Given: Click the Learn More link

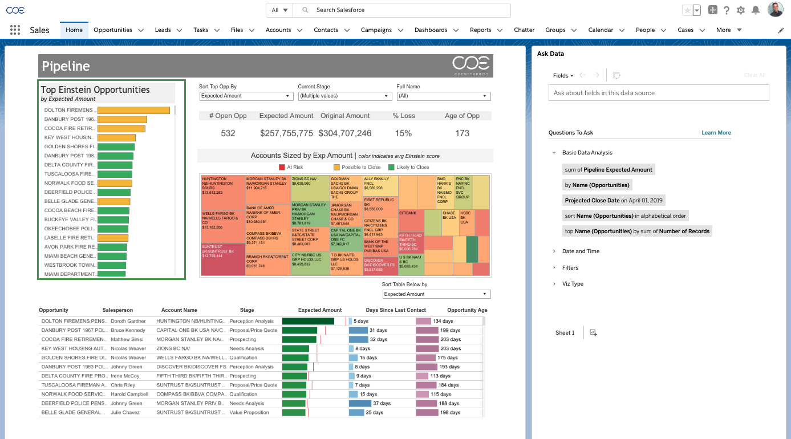Looking at the screenshot, I should (716, 133).
